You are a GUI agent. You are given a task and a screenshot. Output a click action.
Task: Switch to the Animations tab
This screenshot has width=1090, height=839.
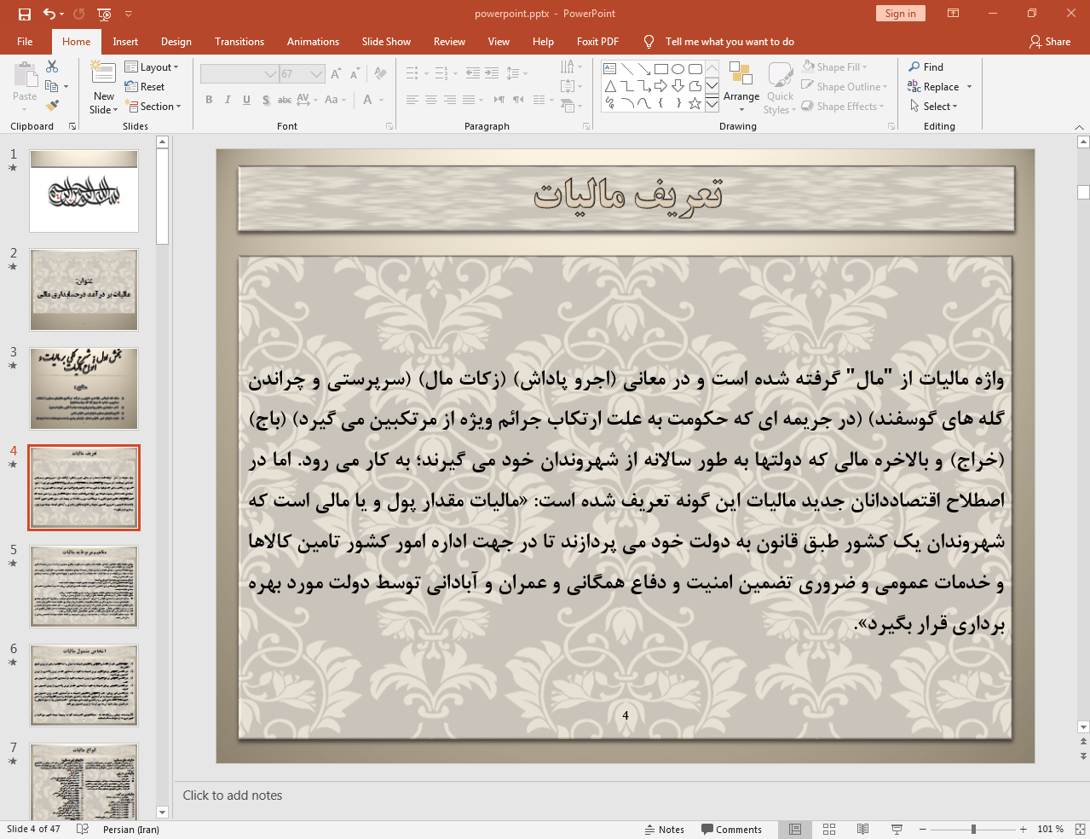click(x=313, y=42)
